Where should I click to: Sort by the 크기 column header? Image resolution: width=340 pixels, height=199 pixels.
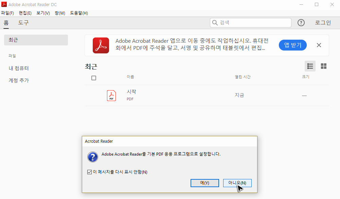(x=305, y=77)
